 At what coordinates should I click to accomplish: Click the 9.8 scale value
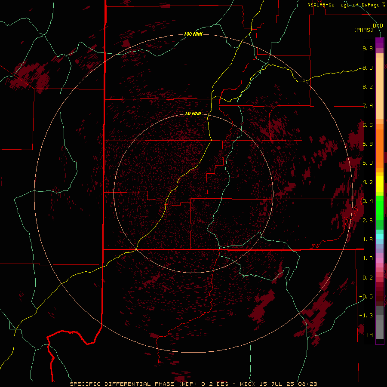(368, 48)
